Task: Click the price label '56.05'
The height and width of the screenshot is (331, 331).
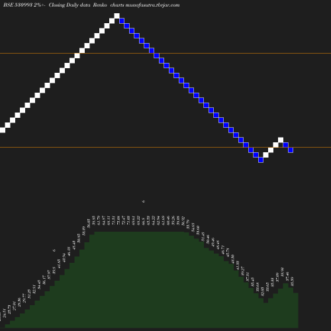Action: [89, 223]
